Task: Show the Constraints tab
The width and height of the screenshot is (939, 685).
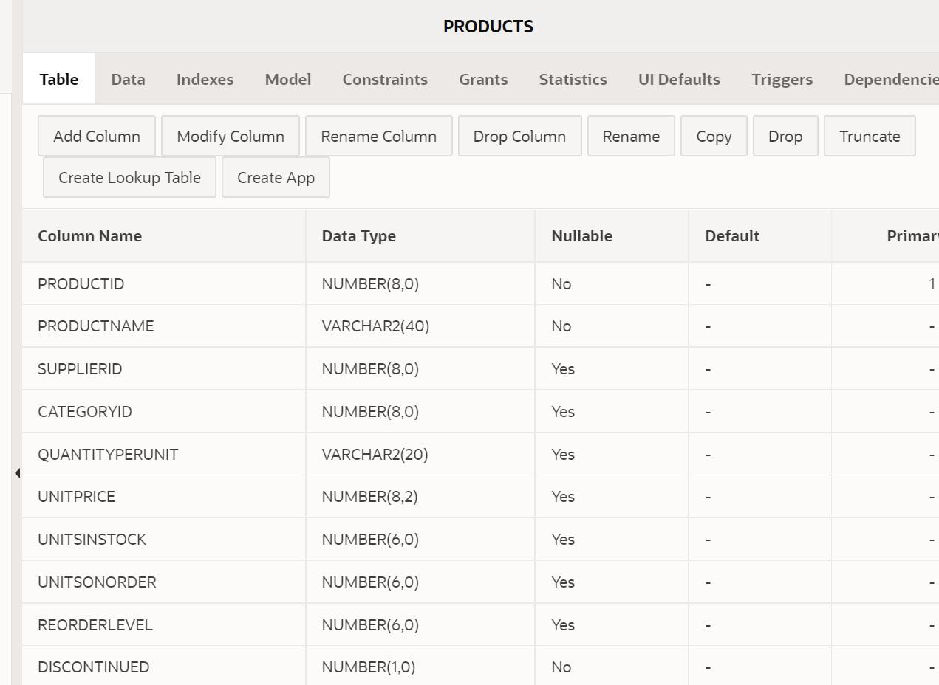Action: point(385,79)
